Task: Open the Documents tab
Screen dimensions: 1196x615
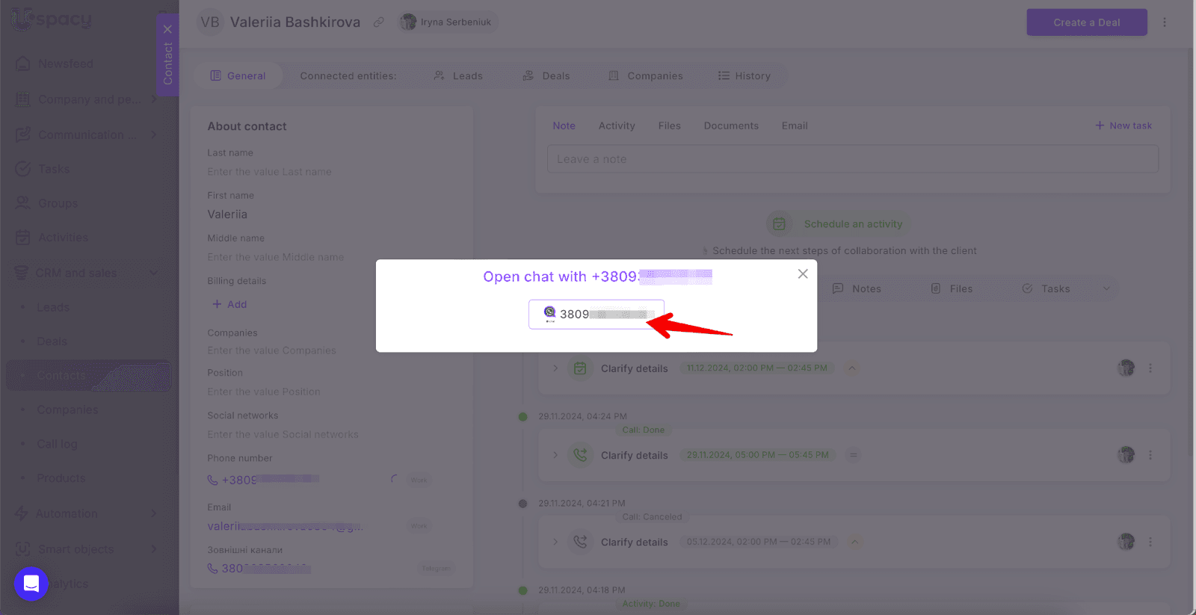Action: (730, 126)
